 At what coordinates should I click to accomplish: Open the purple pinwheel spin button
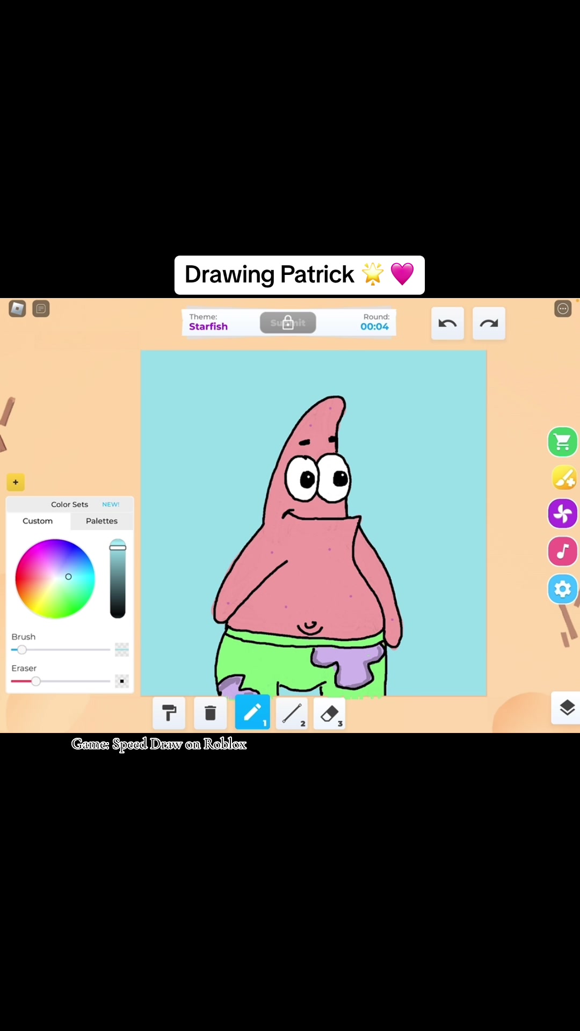pyautogui.click(x=562, y=513)
